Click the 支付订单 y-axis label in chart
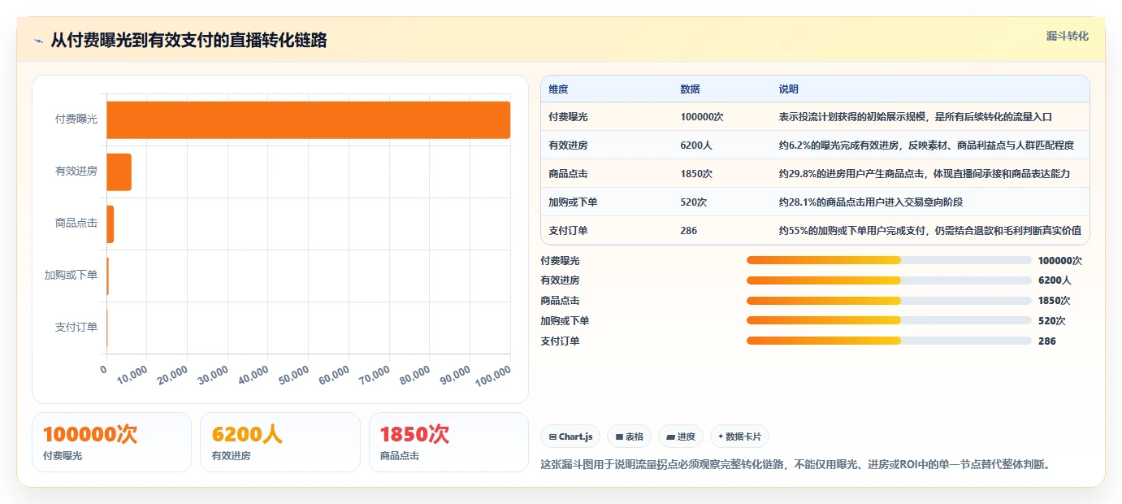The width and height of the screenshot is (1122, 504). [76, 327]
